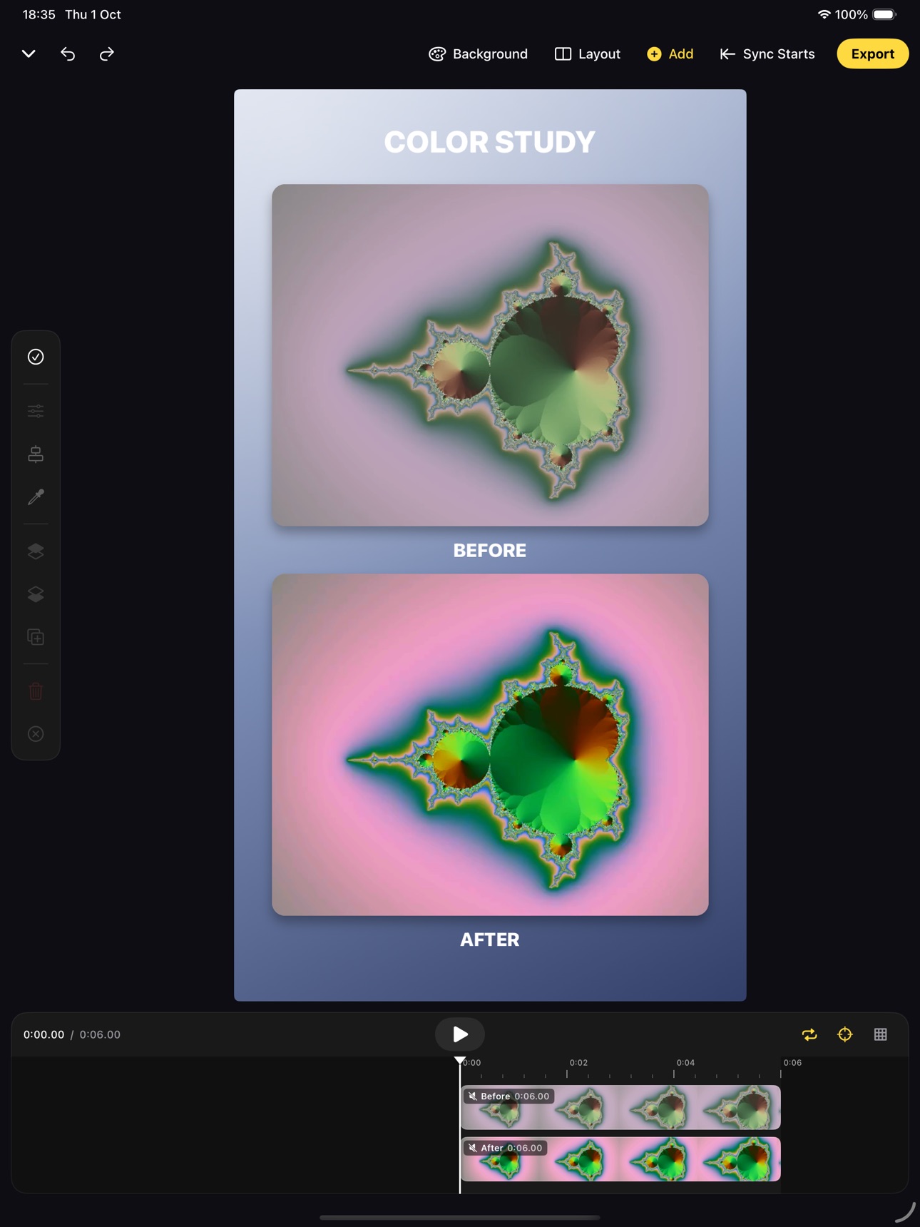The image size is (920, 1227).
Task: Select the AFTER caption text
Action: [x=490, y=940]
